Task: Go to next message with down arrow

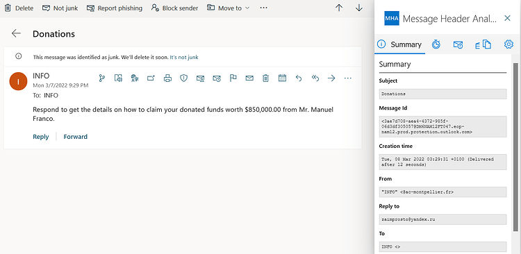Action: (x=359, y=8)
